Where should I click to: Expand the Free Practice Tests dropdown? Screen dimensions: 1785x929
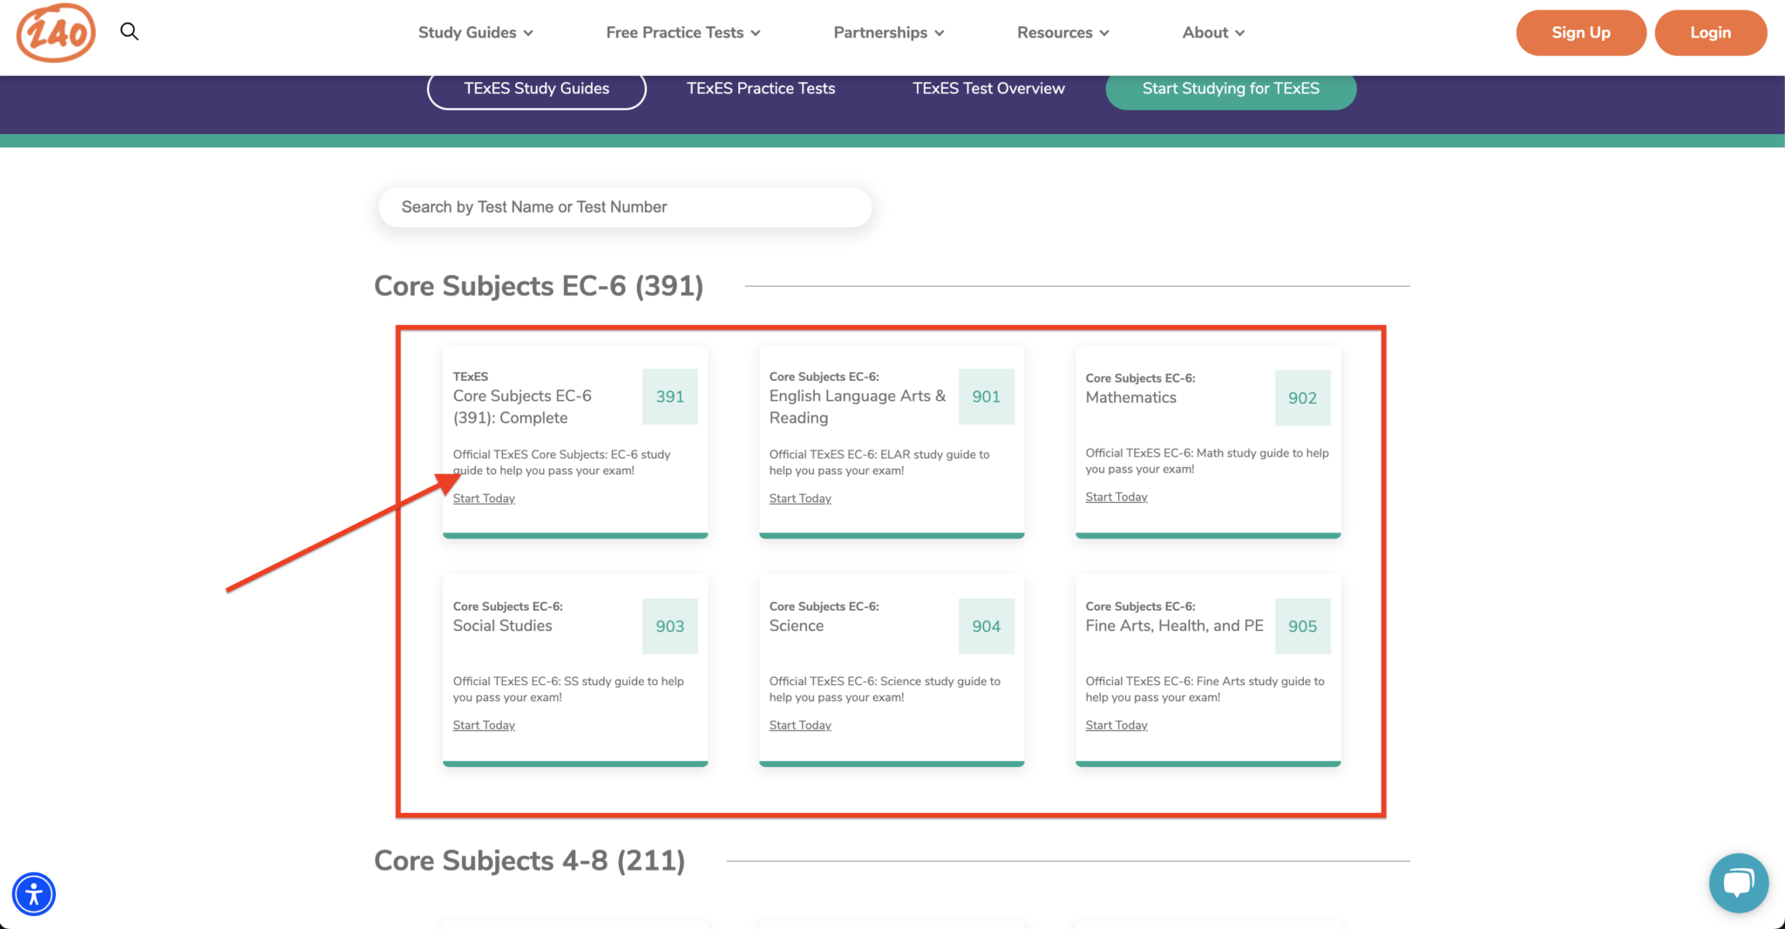point(682,33)
